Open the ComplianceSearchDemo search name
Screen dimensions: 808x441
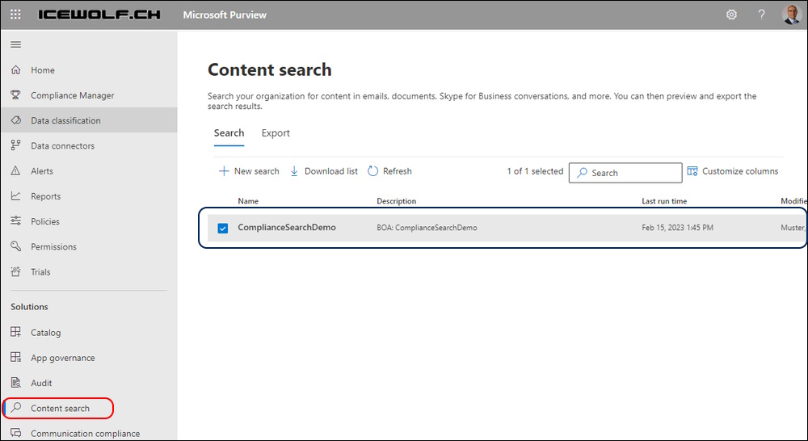287,227
